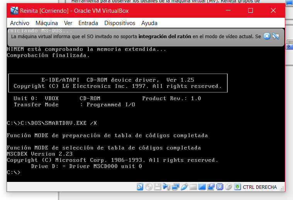Click the mouse integration status icon
The width and height of the screenshot is (293, 200).
[229, 187]
